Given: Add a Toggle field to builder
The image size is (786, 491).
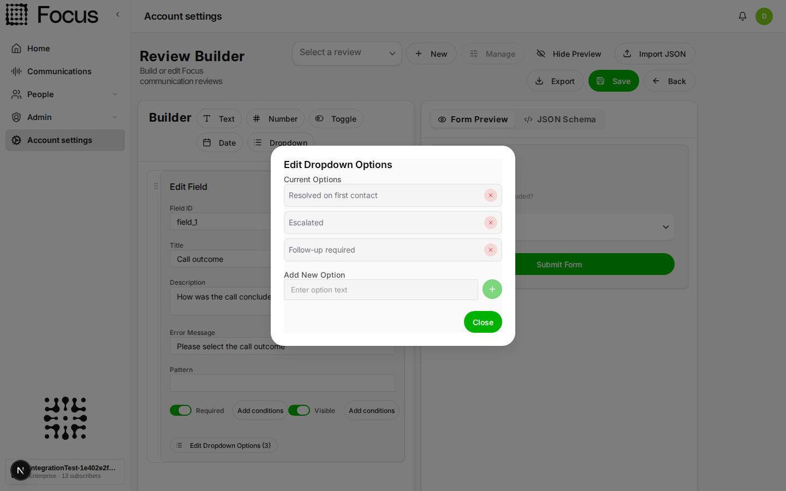Looking at the screenshot, I should coord(336,118).
